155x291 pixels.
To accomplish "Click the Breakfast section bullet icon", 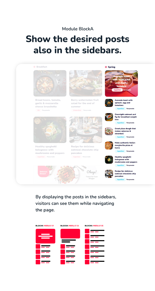I will (x=34, y=67).
